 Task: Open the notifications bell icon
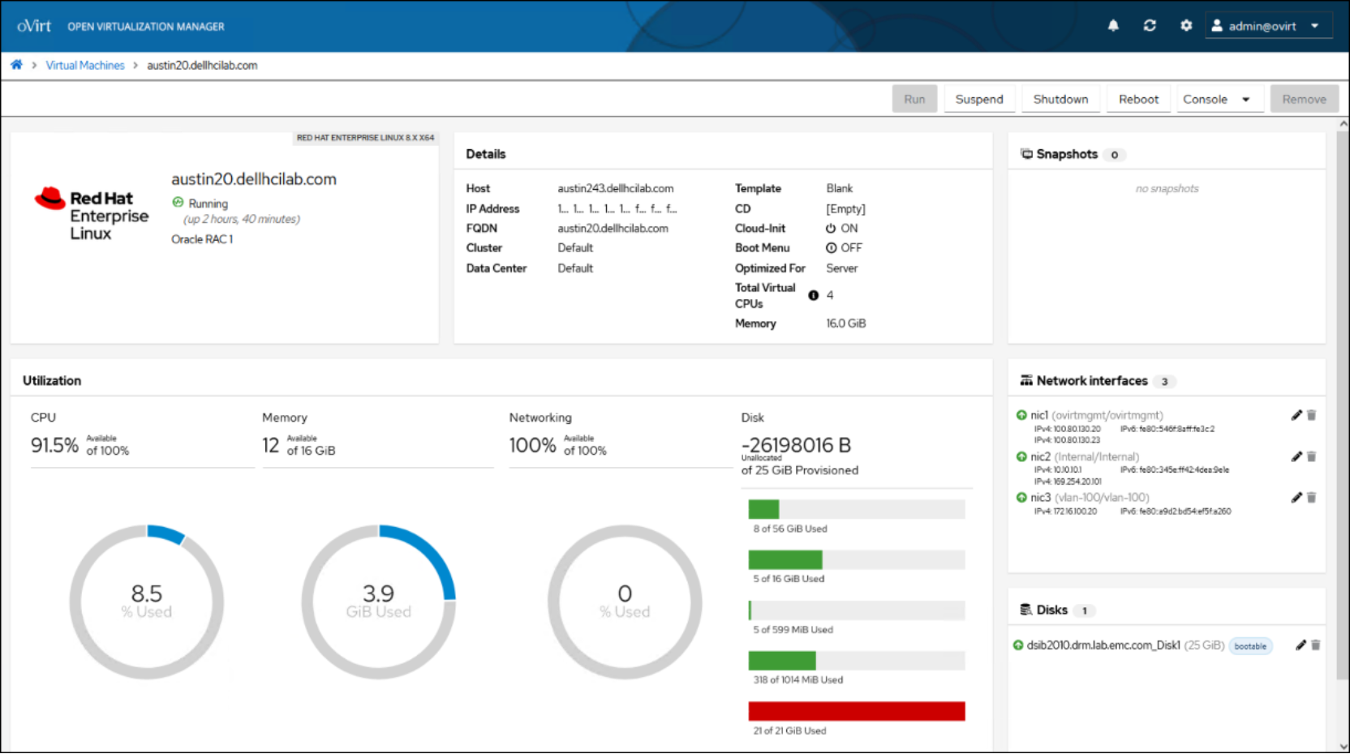click(x=1113, y=26)
